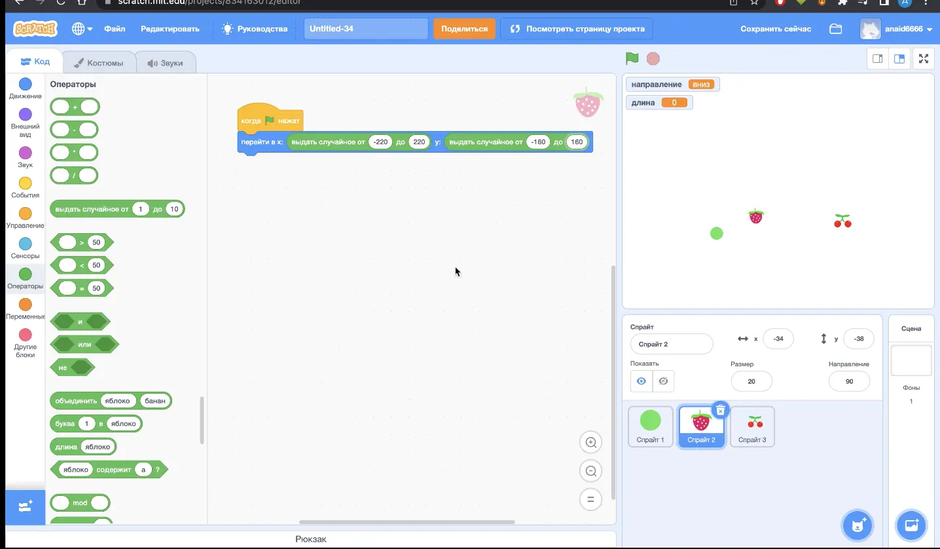Screen dimensions: 940x549
Task: Stop the project with the red stop button
Action: 653,58
